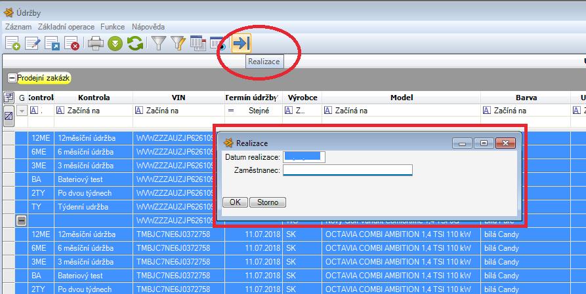Click 'bílá Candy' in the BA Bateriový test row

526,276
